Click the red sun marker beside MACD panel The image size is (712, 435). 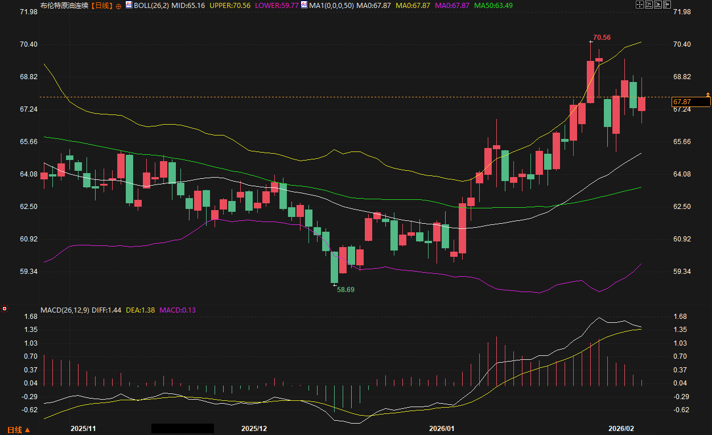pos(5,309)
